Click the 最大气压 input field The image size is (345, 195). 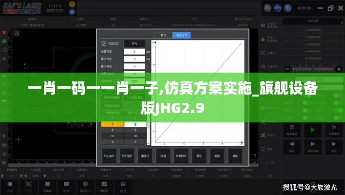click(x=134, y=59)
